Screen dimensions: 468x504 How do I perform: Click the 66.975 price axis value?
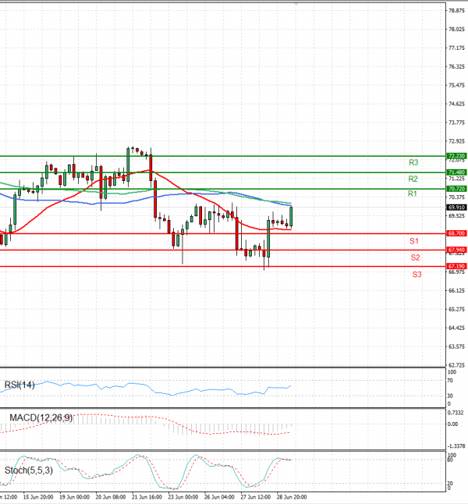point(456,272)
